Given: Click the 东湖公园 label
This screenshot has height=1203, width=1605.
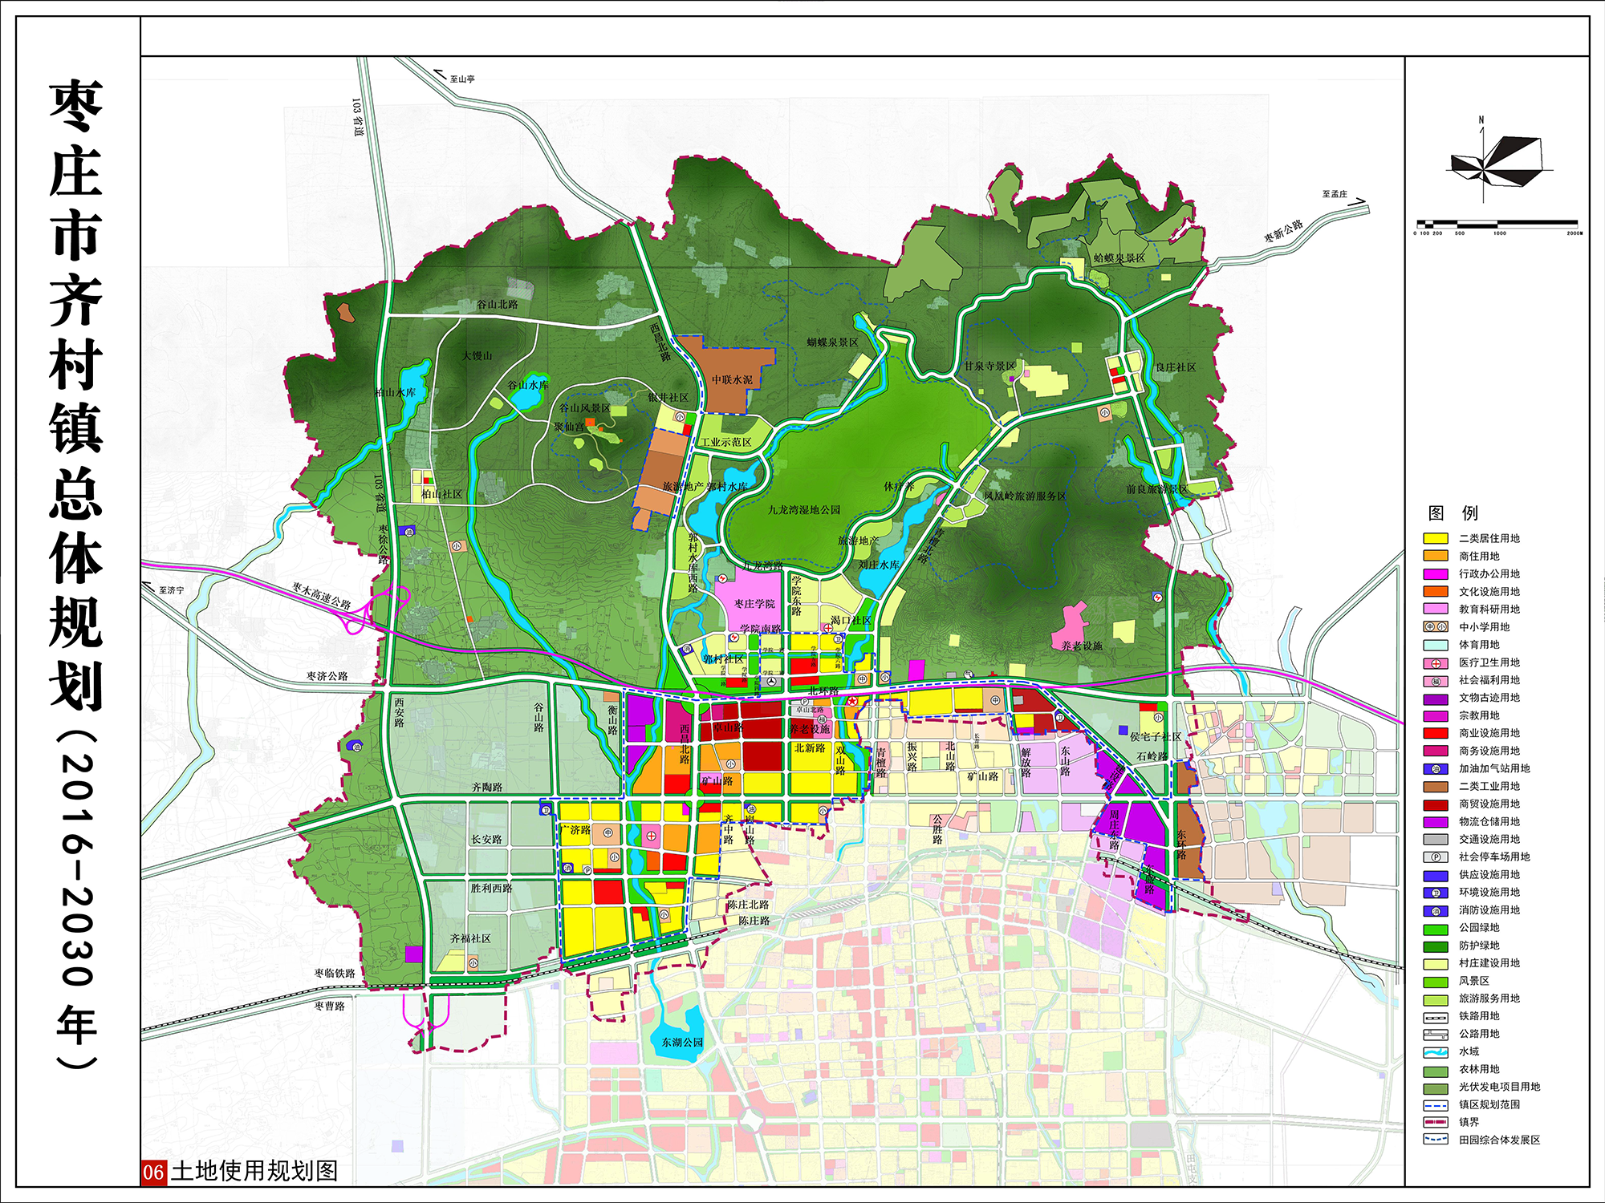Looking at the screenshot, I should pos(682,1042).
